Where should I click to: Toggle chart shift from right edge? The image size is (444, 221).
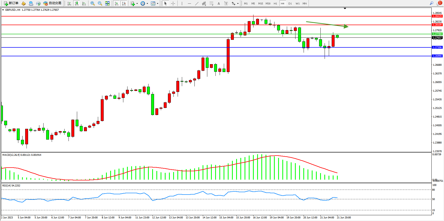point(124,3)
